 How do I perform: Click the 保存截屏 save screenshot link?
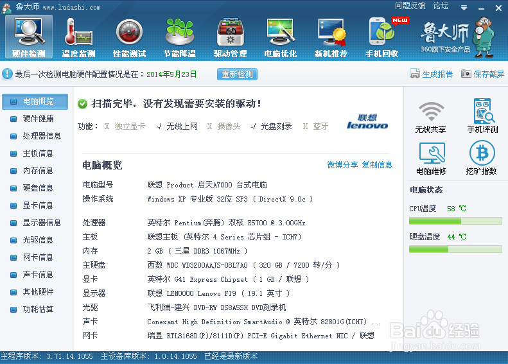click(x=482, y=74)
